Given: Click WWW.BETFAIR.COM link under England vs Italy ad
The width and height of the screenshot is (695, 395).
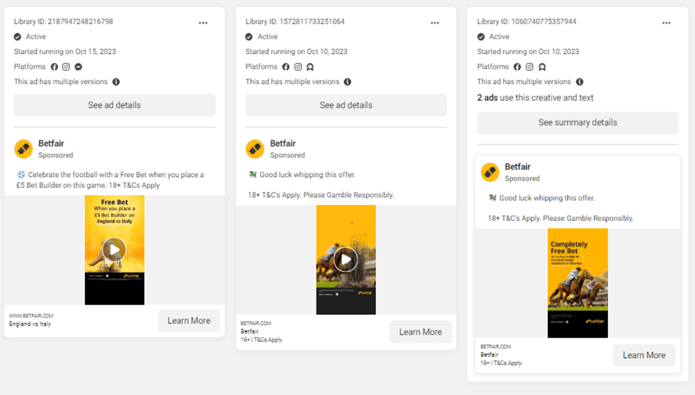Looking at the screenshot, I should tap(31, 316).
